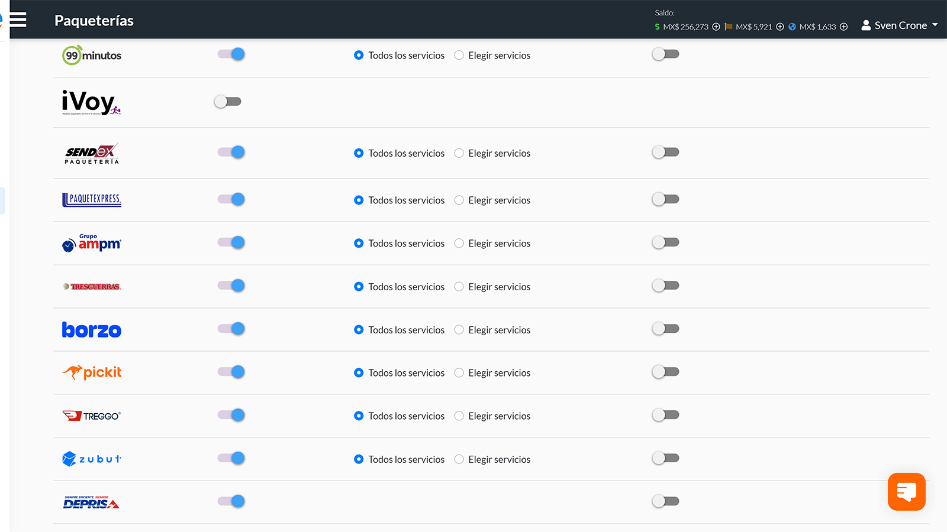The width and height of the screenshot is (947, 532).
Task: Click the globe icon beside MX$ 1,633
Action: pos(793,27)
